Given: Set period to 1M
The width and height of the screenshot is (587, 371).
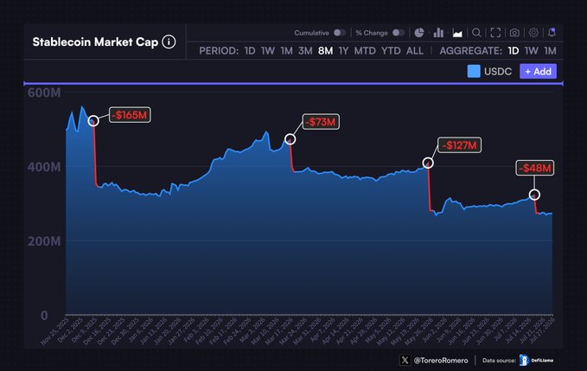Looking at the screenshot, I should pos(286,51).
